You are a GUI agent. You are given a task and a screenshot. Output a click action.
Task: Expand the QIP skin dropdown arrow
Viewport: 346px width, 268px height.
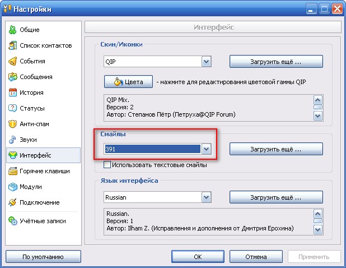tap(207, 62)
